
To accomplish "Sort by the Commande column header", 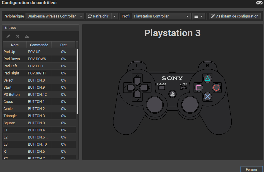I will pyautogui.click(x=39, y=45).
